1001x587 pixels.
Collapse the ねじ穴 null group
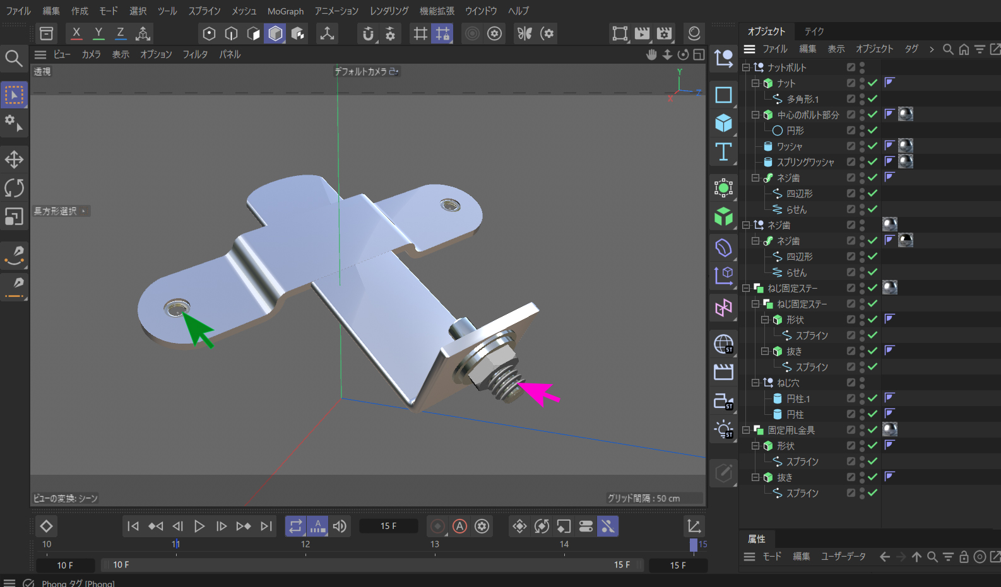click(755, 383)
